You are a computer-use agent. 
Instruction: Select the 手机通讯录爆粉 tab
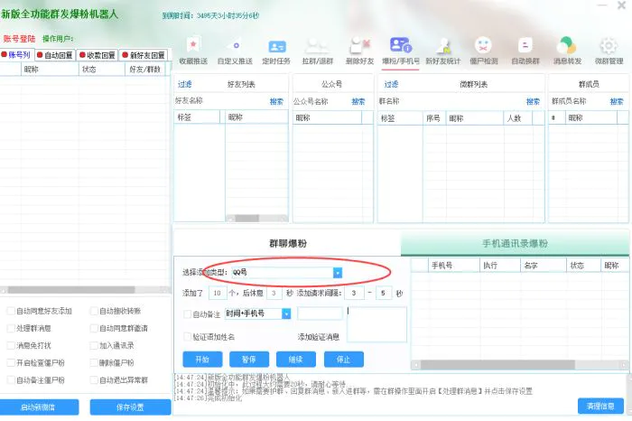coord(515,243)
